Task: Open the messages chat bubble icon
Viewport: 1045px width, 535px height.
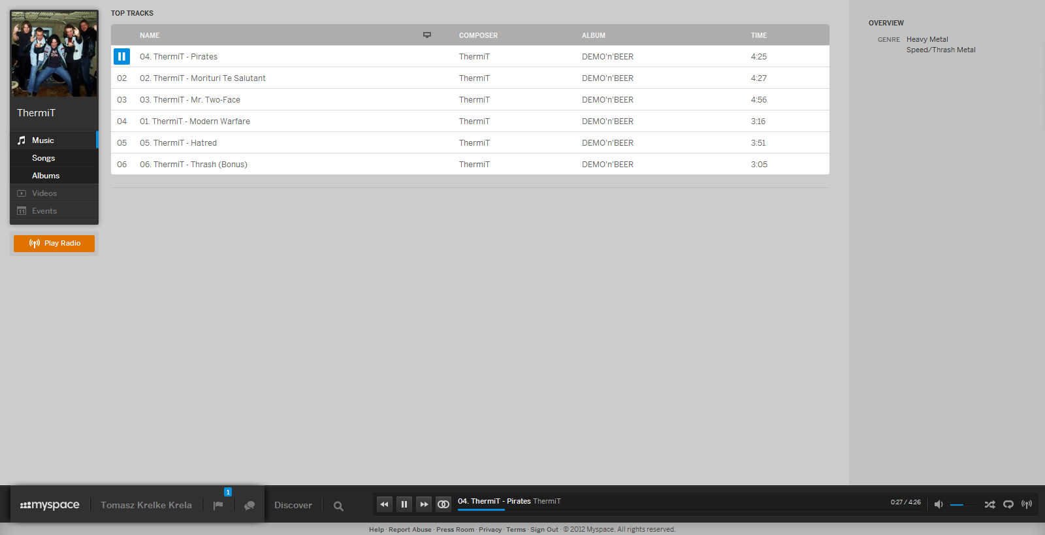Action: point(249,506)
